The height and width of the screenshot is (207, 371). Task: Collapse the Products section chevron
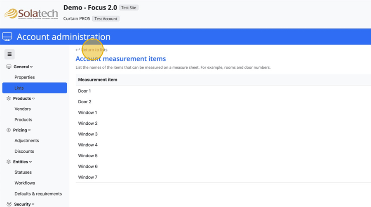point(33,99)
